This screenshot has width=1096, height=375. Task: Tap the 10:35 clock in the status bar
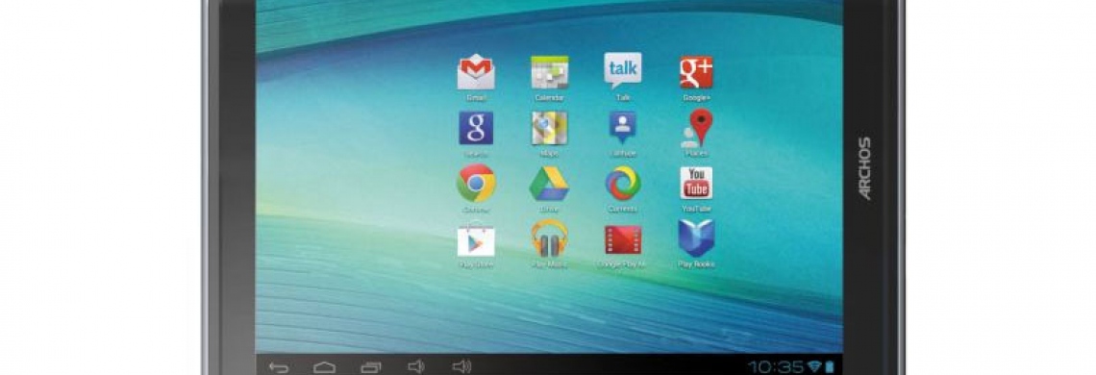(x=775, y=366)
